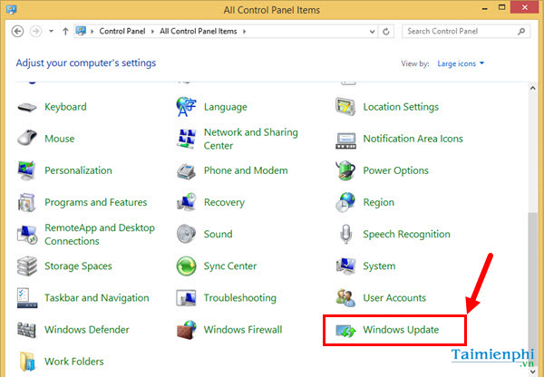Click the Troubleshooting text link
Viewport: 544px width, 377px height.
[240, 298]
